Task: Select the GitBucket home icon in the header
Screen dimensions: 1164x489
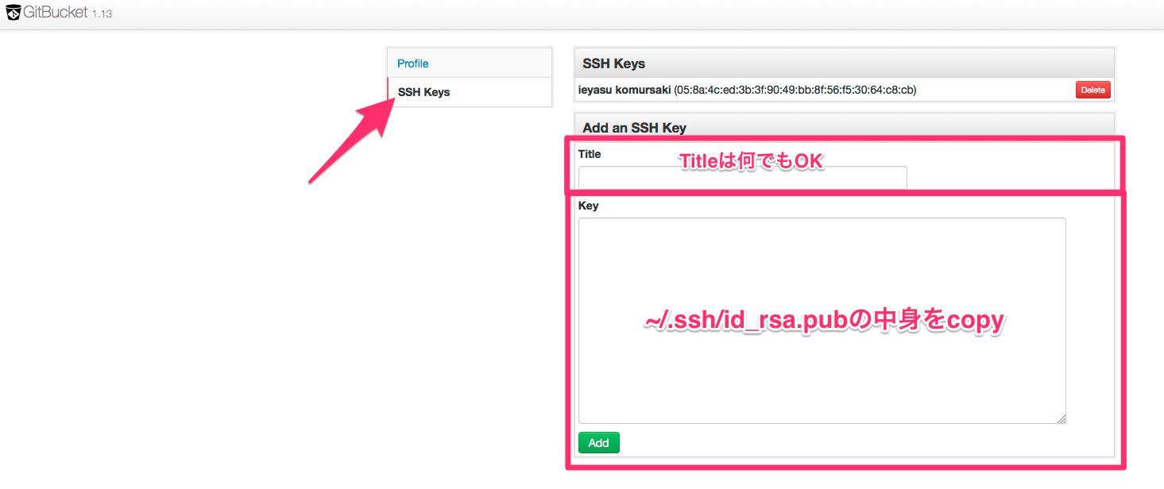Action: click(14, 12)
